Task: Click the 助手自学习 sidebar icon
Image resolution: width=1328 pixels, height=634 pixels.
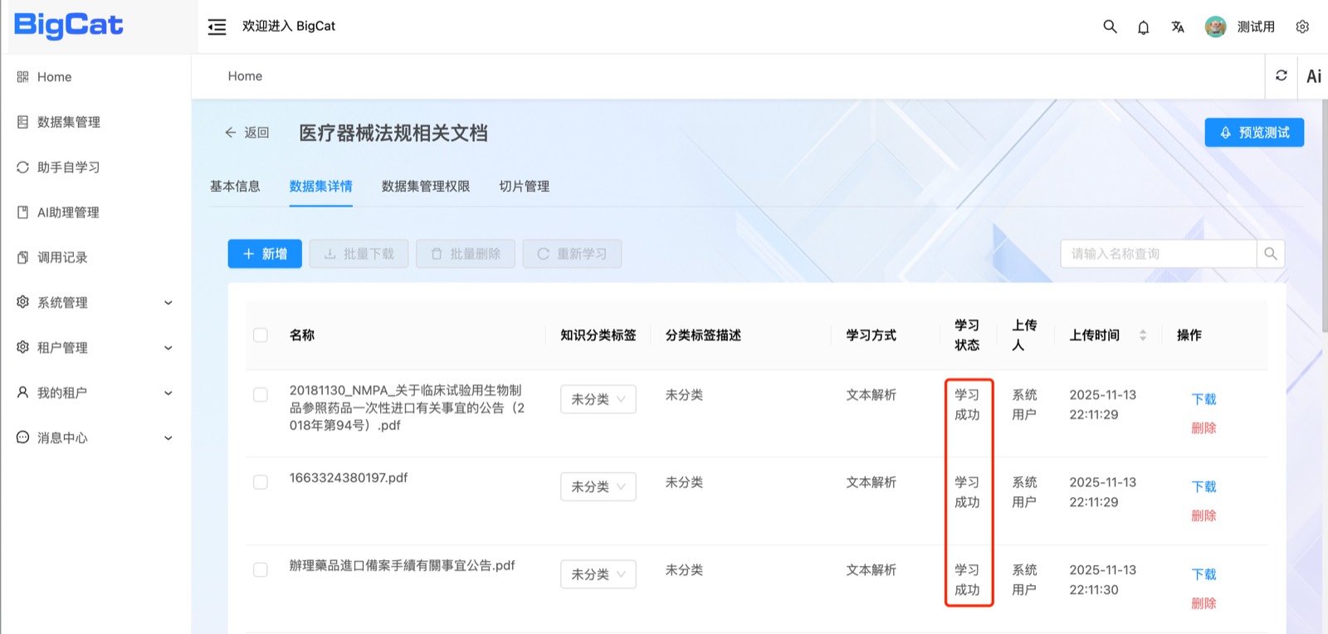Action: pyautogui.click(x=22, y=167)
